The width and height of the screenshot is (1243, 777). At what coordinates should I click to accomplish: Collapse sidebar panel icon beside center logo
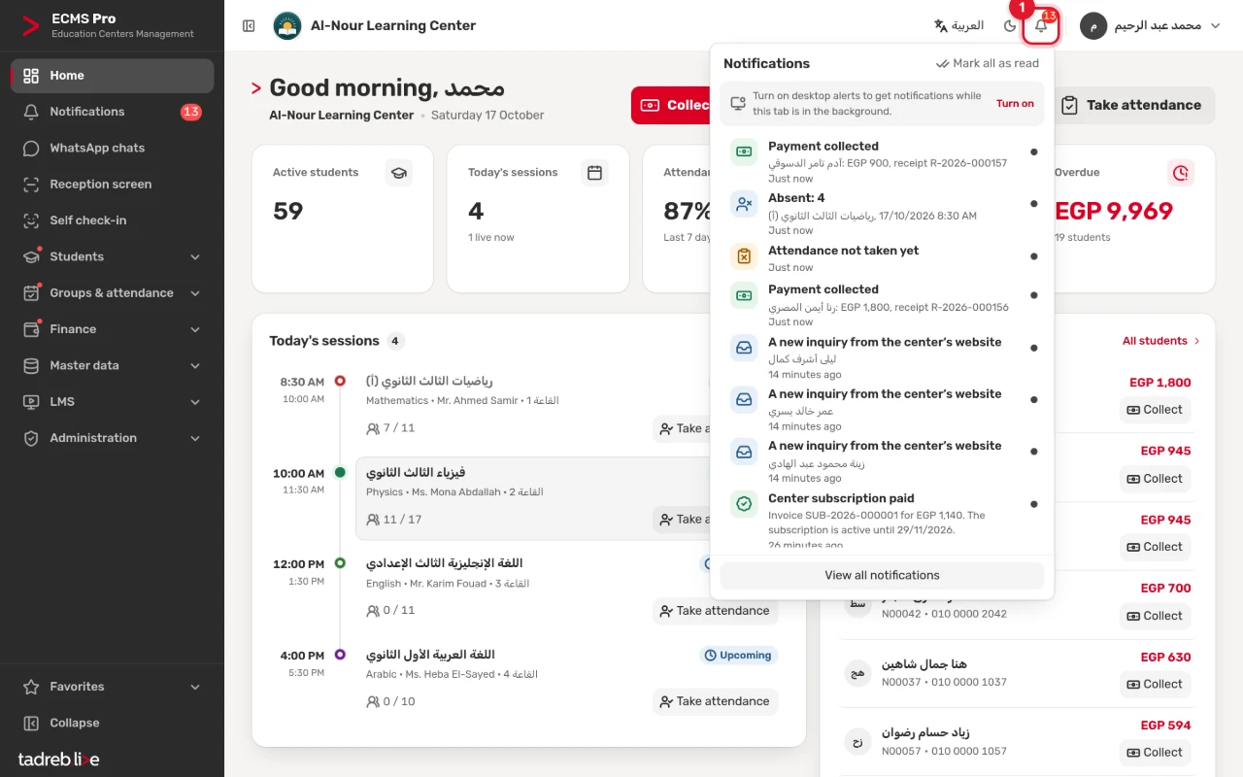[249, 26]
